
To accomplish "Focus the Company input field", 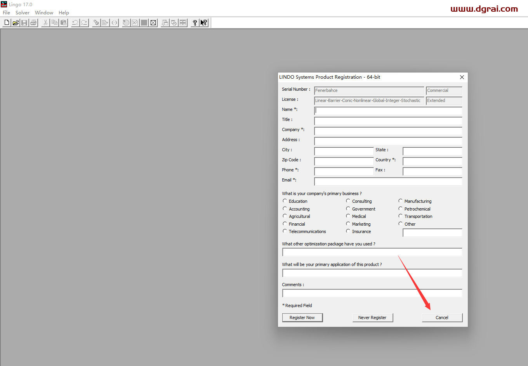I will click(x=388, y=131).
